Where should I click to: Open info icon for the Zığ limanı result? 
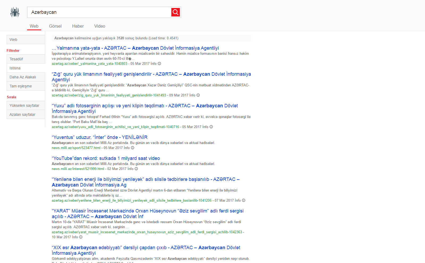(x=198, y=95)
